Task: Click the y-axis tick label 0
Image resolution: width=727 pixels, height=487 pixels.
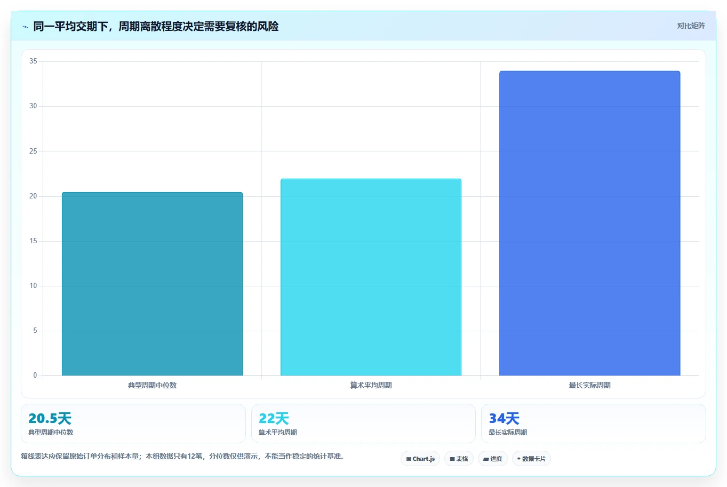Action: pos(35,376)
